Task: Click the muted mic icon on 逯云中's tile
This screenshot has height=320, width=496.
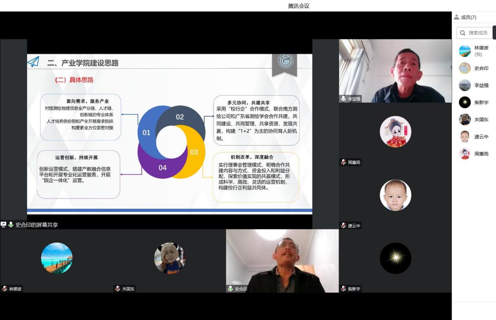Action: coord(343,225)
